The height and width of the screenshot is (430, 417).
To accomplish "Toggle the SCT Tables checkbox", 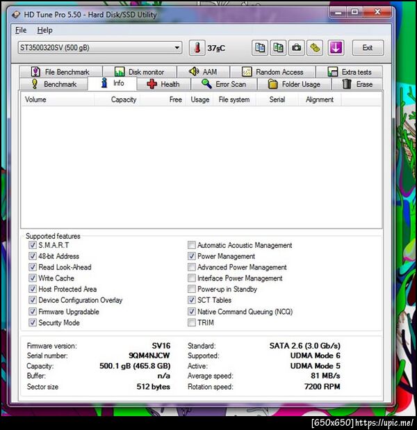I will coord(192,300).
